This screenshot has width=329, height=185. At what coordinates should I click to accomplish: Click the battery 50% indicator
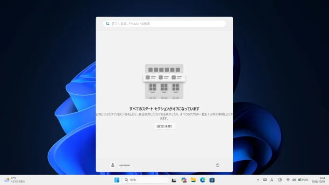tap(303, 180)
